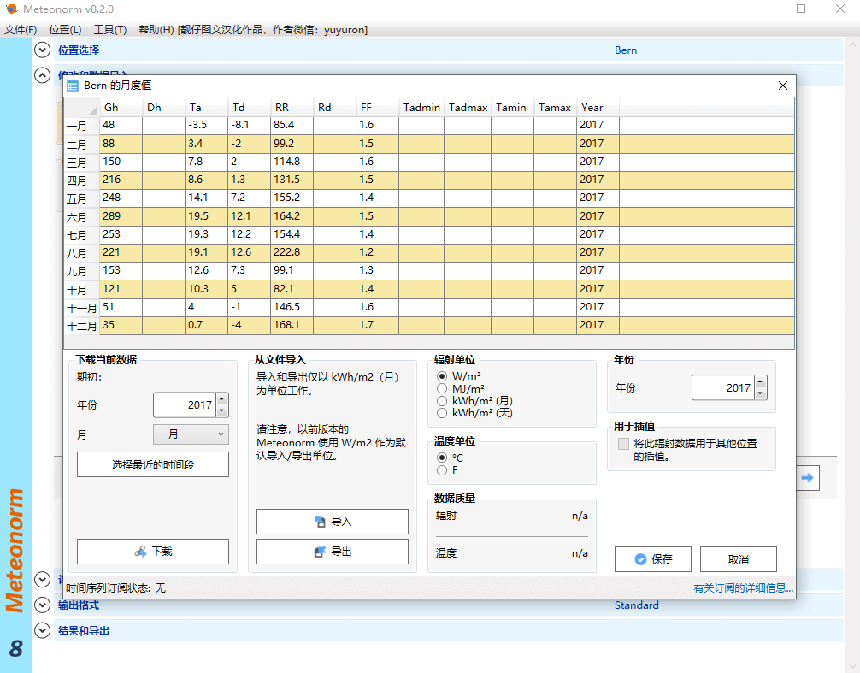Click RR cell 146.5 for 十一月

(x=292, y=307)
